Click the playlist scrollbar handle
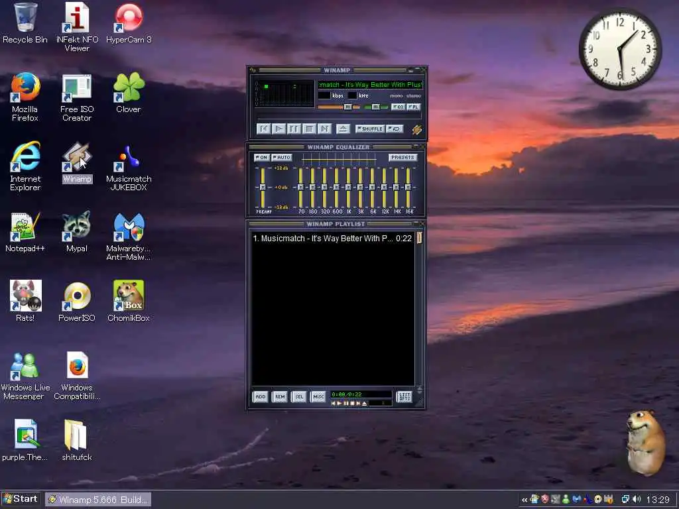Image resolution: width=679 pixels, height=509 pixels. tap(419, 238)
